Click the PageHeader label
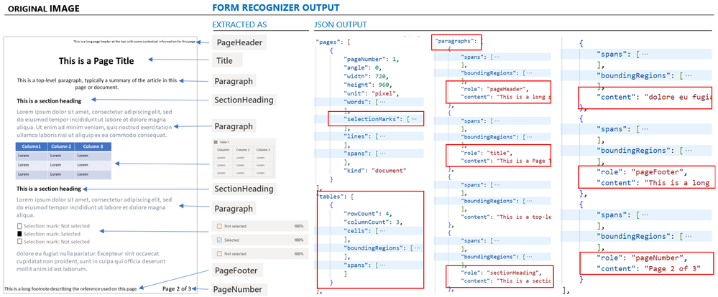Image resolution: width=718 pixels, height=297 pixels. click(239, 43)
